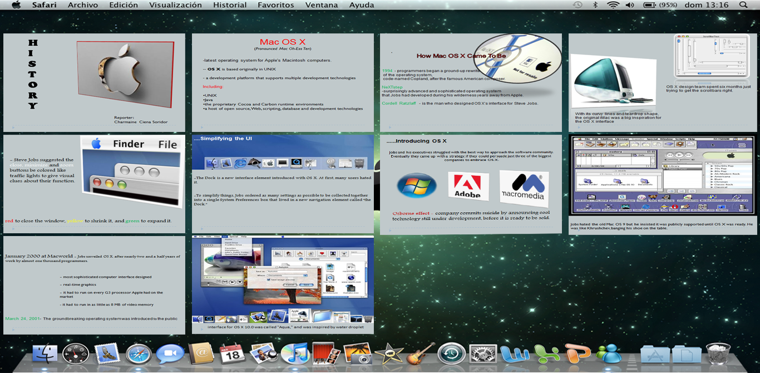Open Time Machine from the dock
This screenshot has height=373, width=760.
451,354
